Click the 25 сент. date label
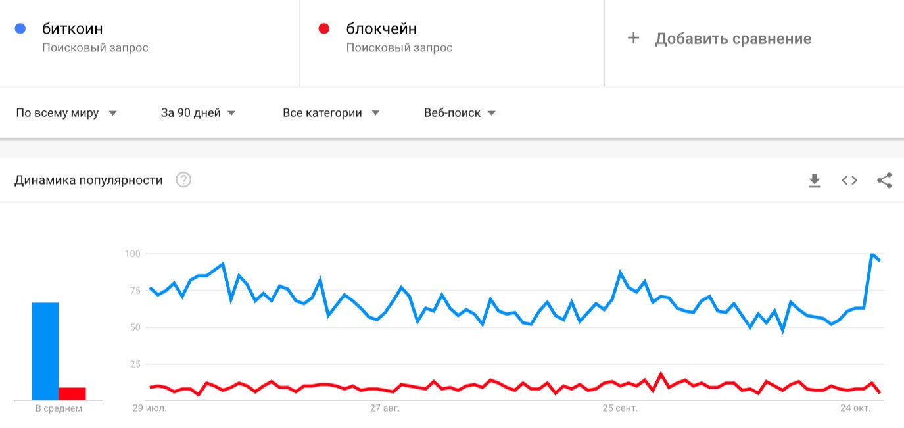This screenshot has height=428, width=904. click(x=620, y=408)
